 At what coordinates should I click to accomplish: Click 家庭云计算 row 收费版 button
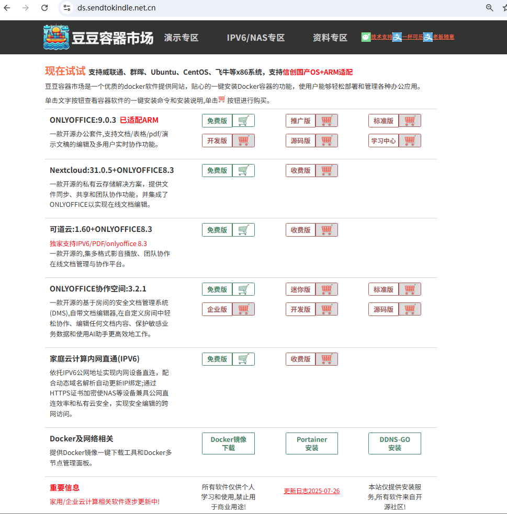point(300,359)
